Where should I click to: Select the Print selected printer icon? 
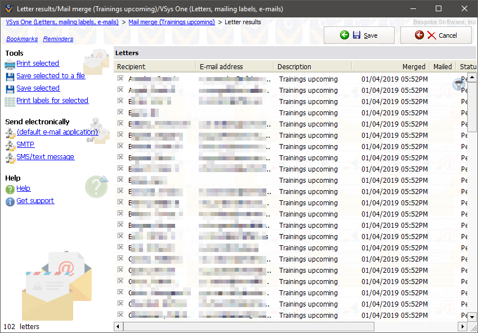[10, 64]
